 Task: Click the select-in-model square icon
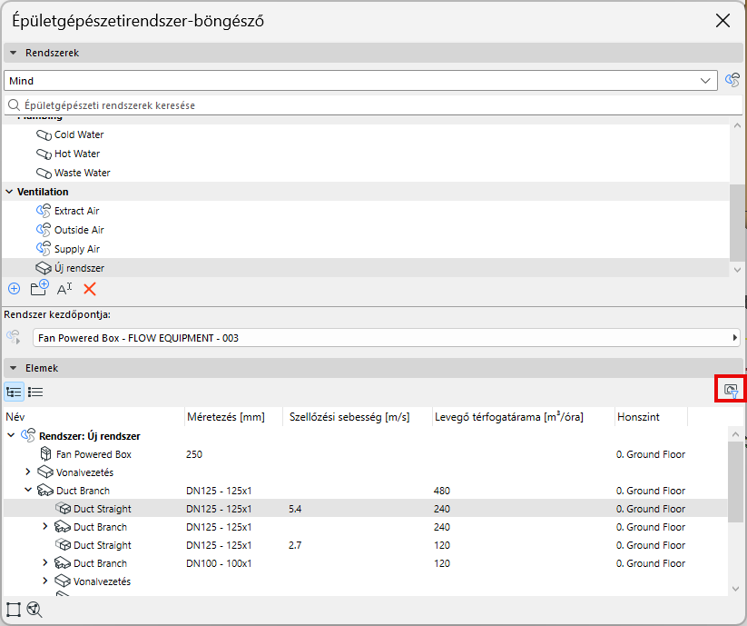tap(14, 610)
